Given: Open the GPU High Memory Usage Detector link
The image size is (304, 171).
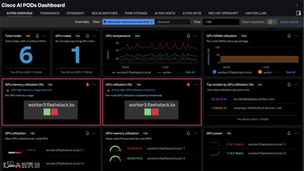Looking at the screenshot, I should pos(31,90).
